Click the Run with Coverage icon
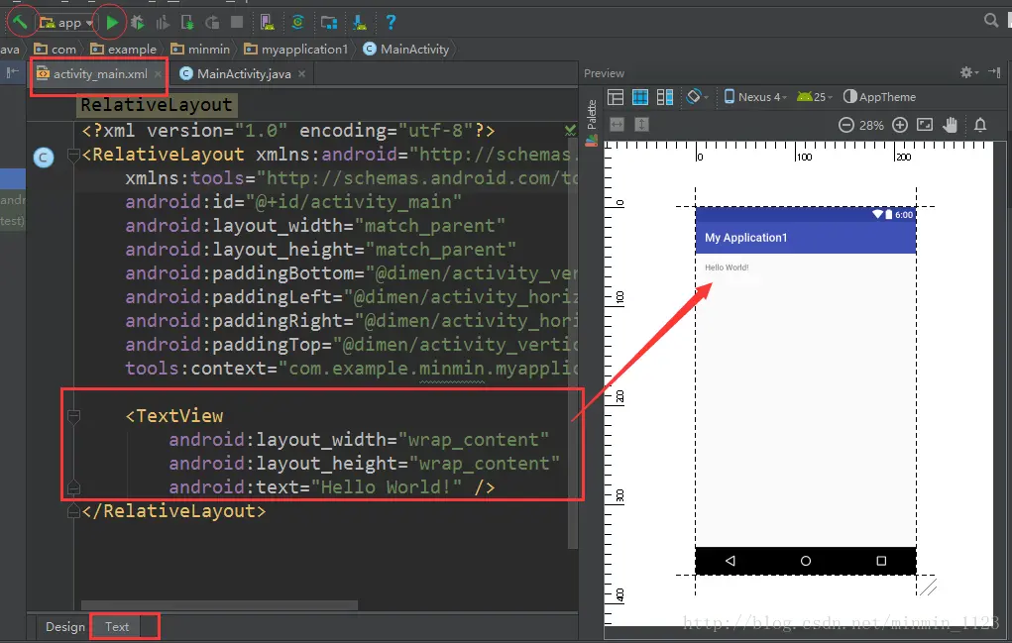 point(163,23)
